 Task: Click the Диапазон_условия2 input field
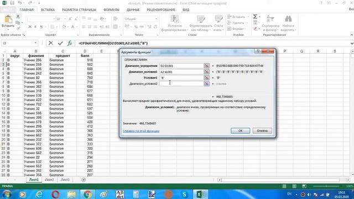coord(182,83)
